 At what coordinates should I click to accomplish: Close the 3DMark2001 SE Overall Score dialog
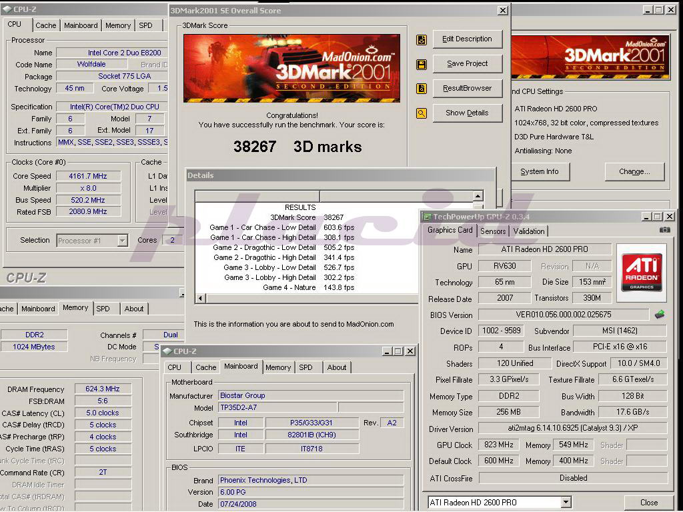coord(503,10)
